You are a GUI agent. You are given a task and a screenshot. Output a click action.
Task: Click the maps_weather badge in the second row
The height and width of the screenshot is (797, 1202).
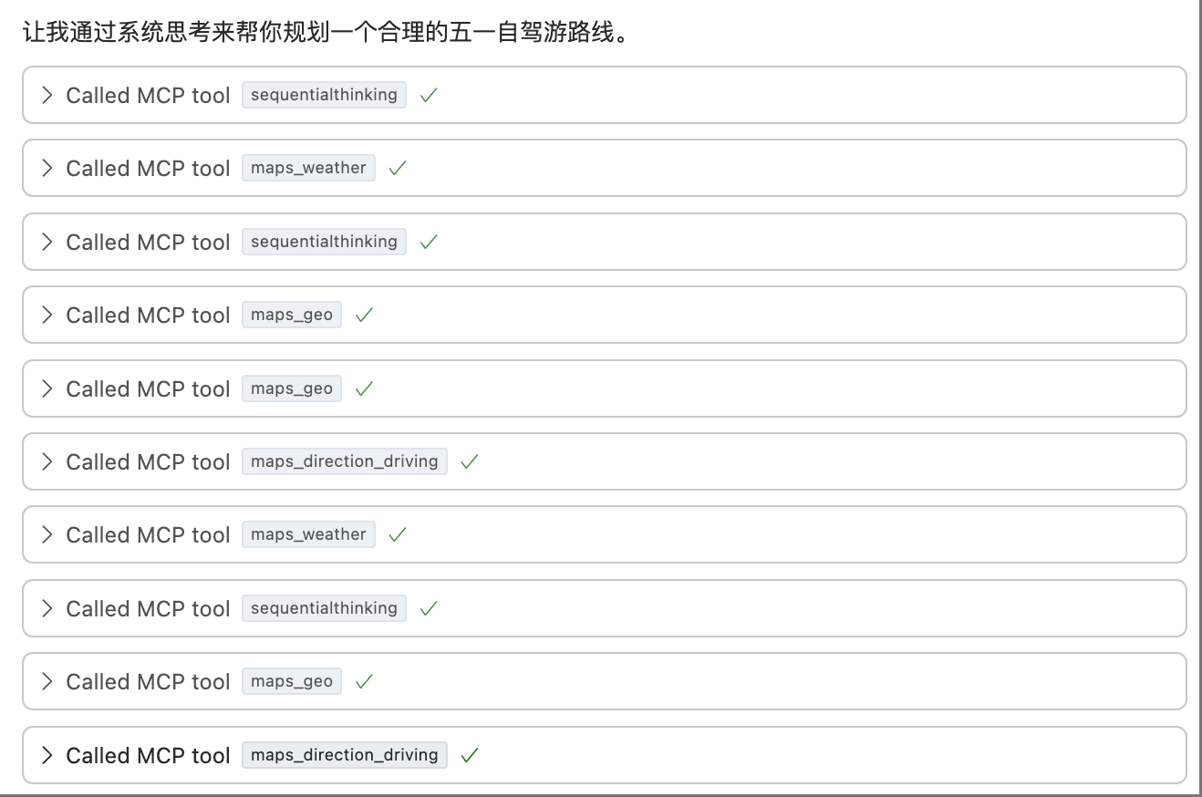coord(308,168)
